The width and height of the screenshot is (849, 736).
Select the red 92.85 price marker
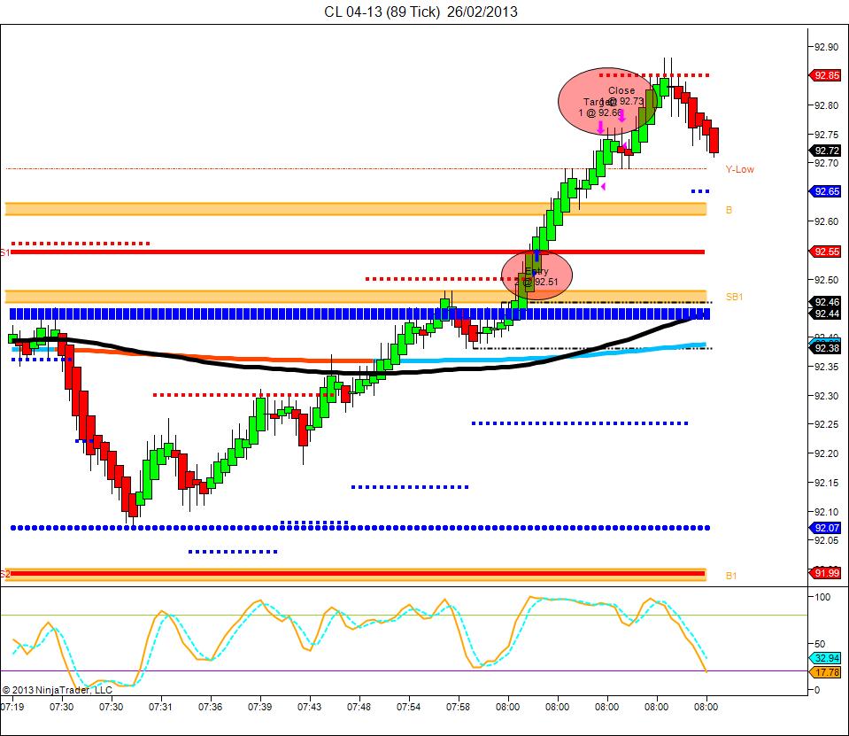(x=825, y=75)
